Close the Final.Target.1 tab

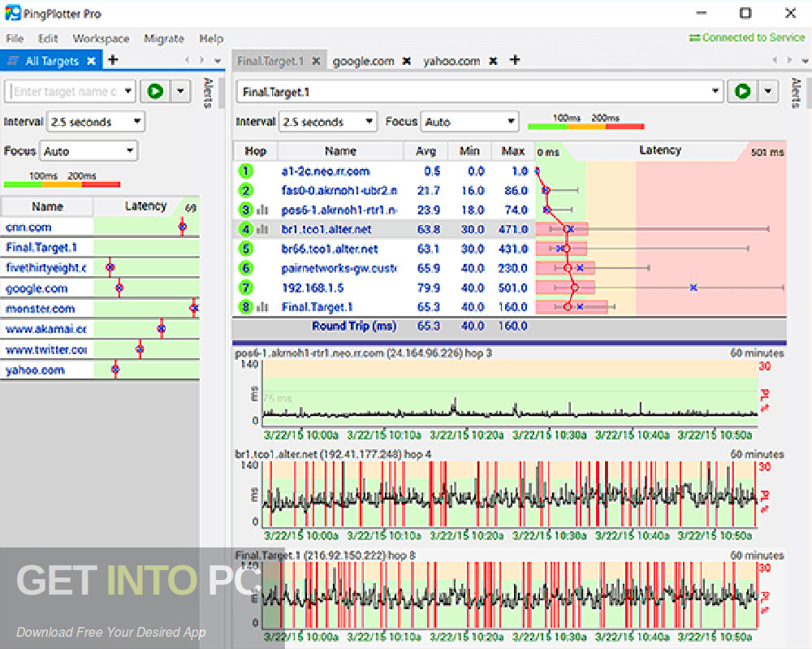tap(316, 61)
